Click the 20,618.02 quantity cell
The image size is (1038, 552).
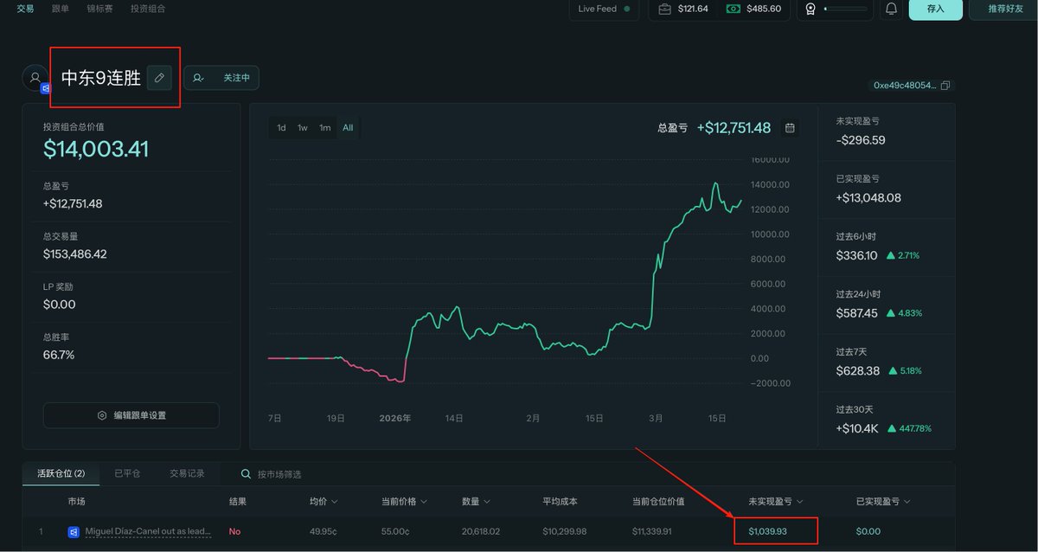point(482,531)
